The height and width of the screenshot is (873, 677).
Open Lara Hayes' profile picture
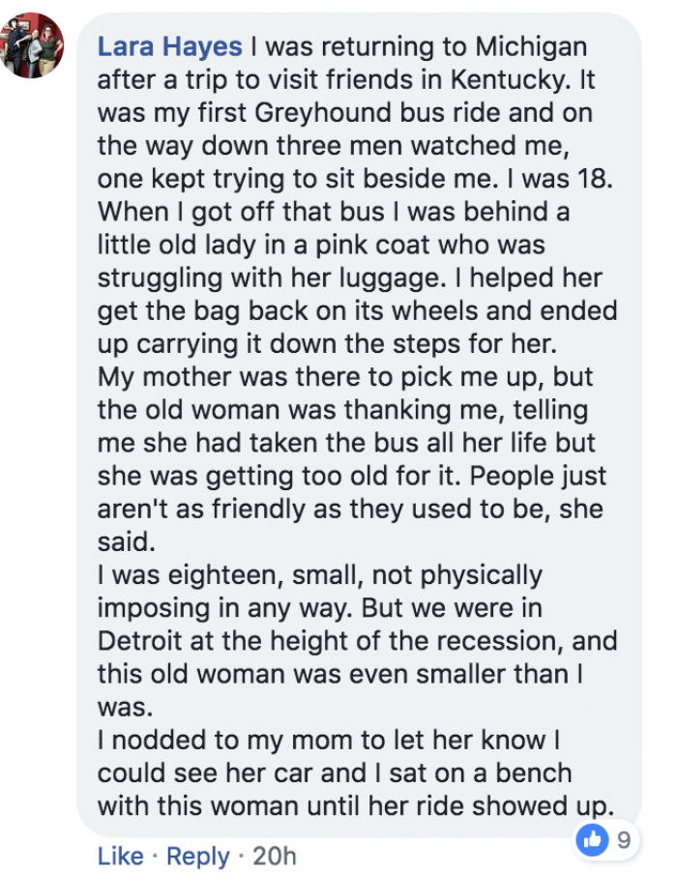[31, 45]
